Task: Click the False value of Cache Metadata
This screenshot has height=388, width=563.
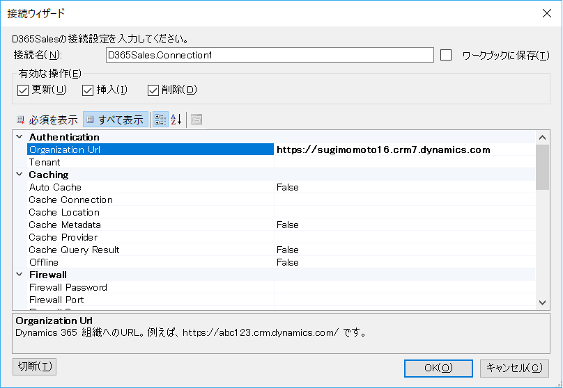Action: point(288,225)
